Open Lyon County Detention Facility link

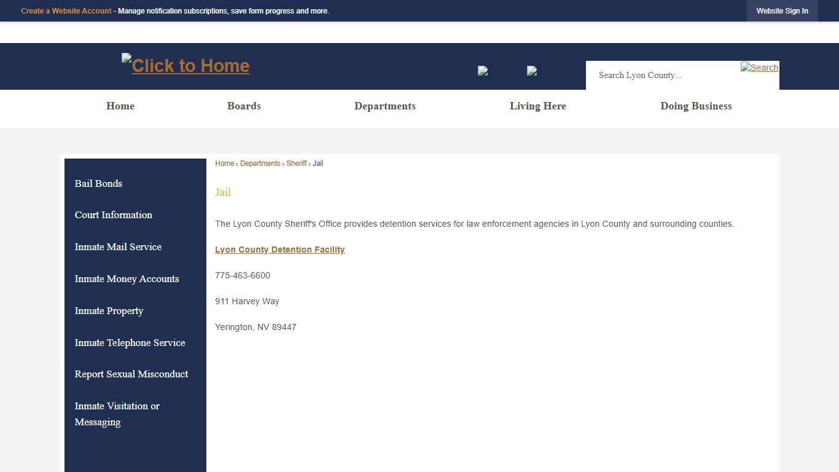[x=279, y=250]
